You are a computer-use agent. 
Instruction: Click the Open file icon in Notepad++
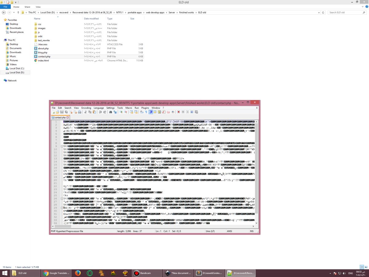pyautogui.click(x=58, y=112)
